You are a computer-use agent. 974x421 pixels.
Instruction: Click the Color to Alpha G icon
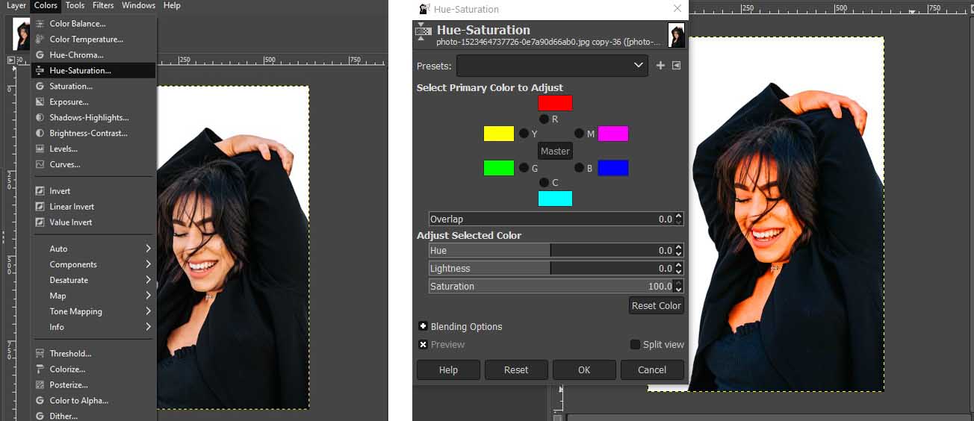pyautogui.click(x=40, y=401)
